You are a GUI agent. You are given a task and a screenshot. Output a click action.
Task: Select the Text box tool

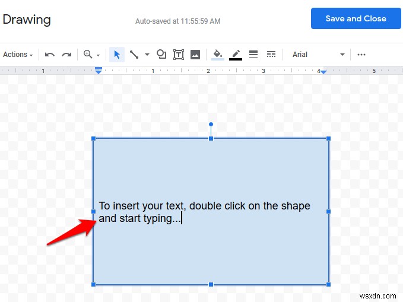pos(179,55)
